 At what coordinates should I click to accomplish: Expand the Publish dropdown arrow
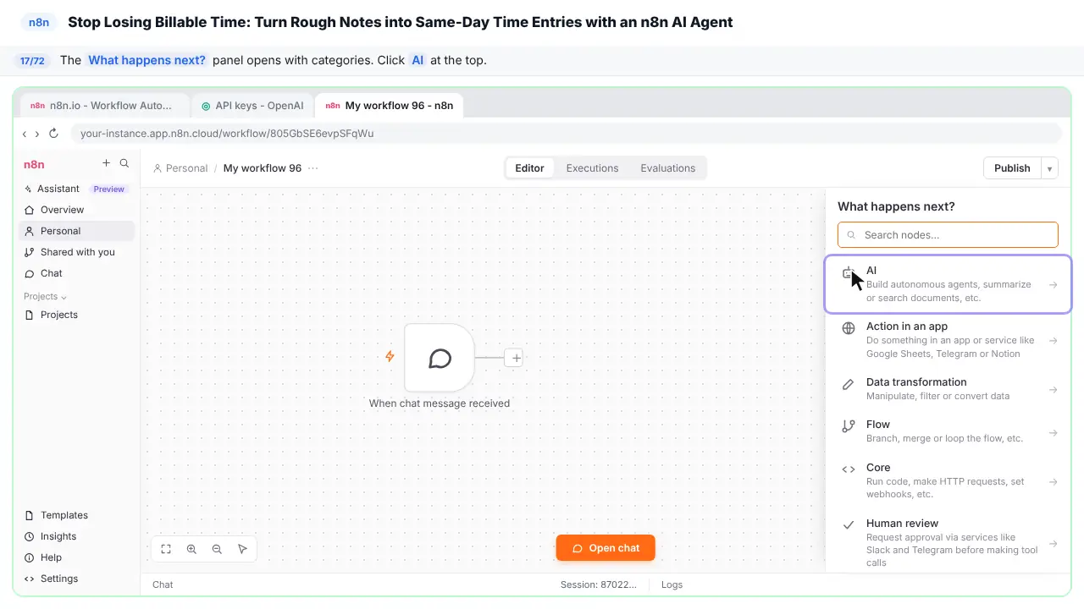(x=1049, y=168)
